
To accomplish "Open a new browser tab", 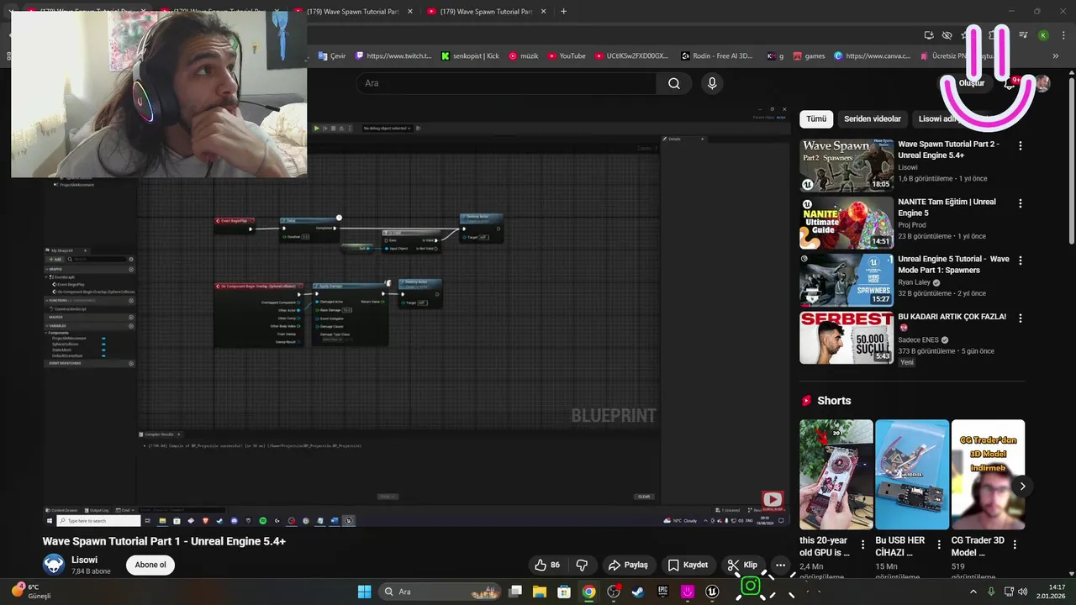I will click(x=563, y=12).
